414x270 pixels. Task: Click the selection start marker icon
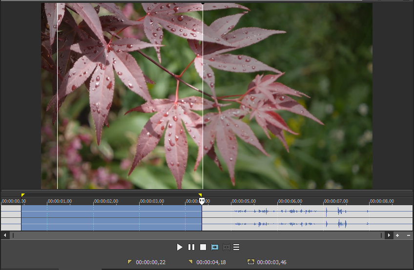tap(129, 262)
